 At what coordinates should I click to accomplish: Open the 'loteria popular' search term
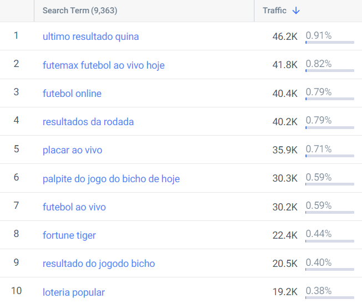[74, 292]
